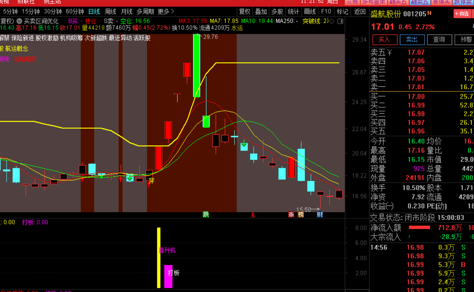
Task: Click the N badge next to stock code 001205
Action: (x=429, y=13)
